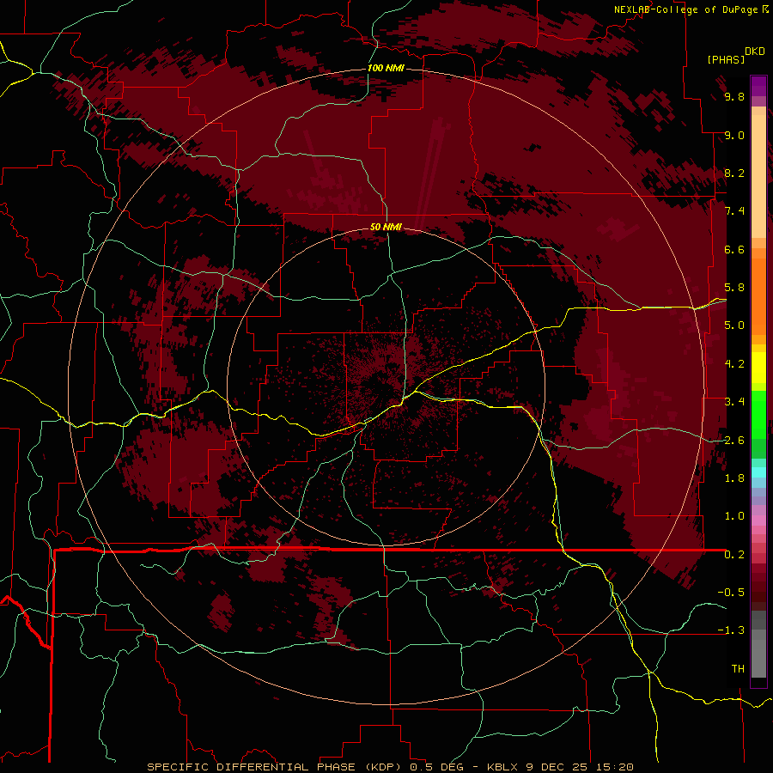Click the 6.6 legend value
773x773 pixels.
point(734,249)
